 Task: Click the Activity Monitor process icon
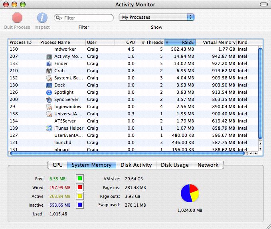[49, 57]
